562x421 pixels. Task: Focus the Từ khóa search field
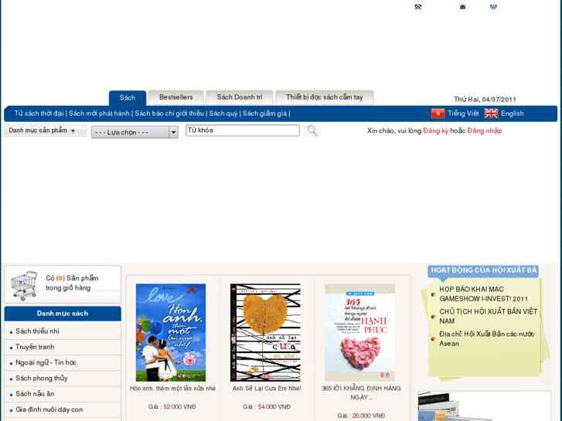pos(243,131)
